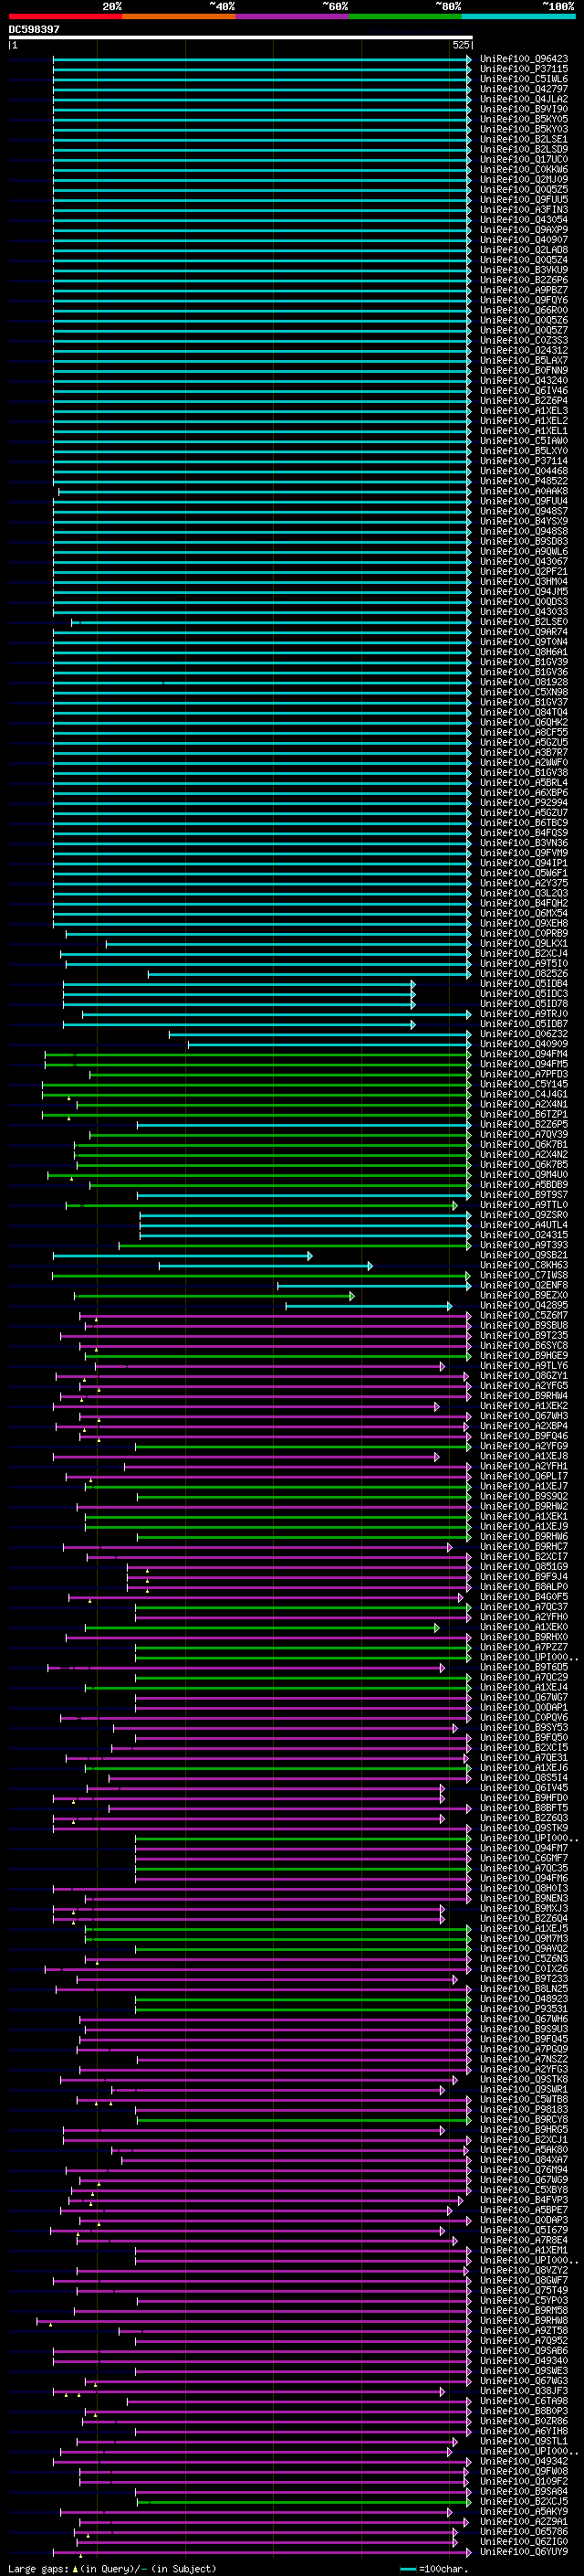The width and height of the screenshot is (584, 2576).
Task: Select the hit label UniRef100_Q43054
Action: tap(524, 220)
